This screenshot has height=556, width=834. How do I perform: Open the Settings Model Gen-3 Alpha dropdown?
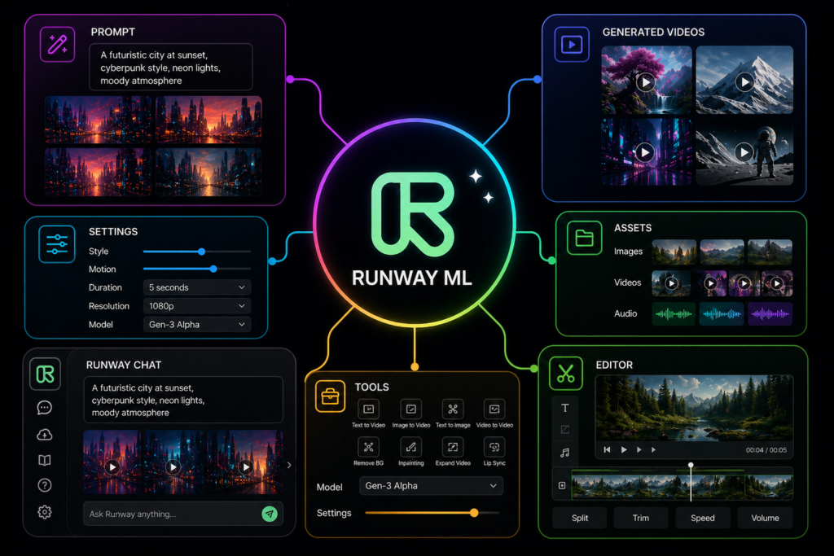click(x=197, y=325)
